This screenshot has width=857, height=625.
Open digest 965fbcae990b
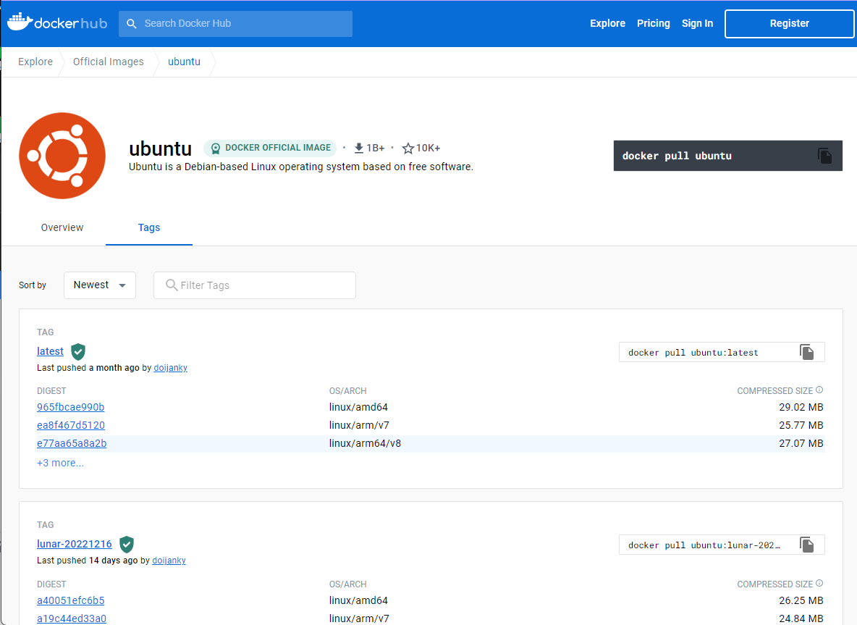(70, 407)
